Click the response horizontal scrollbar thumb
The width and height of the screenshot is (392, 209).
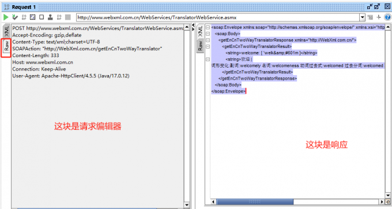coord(255,201)
